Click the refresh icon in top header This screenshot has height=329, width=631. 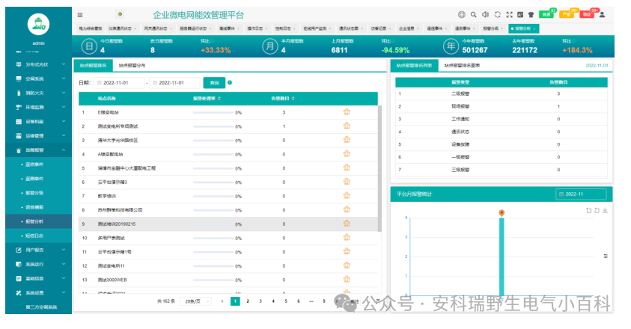tap(497, 14)
